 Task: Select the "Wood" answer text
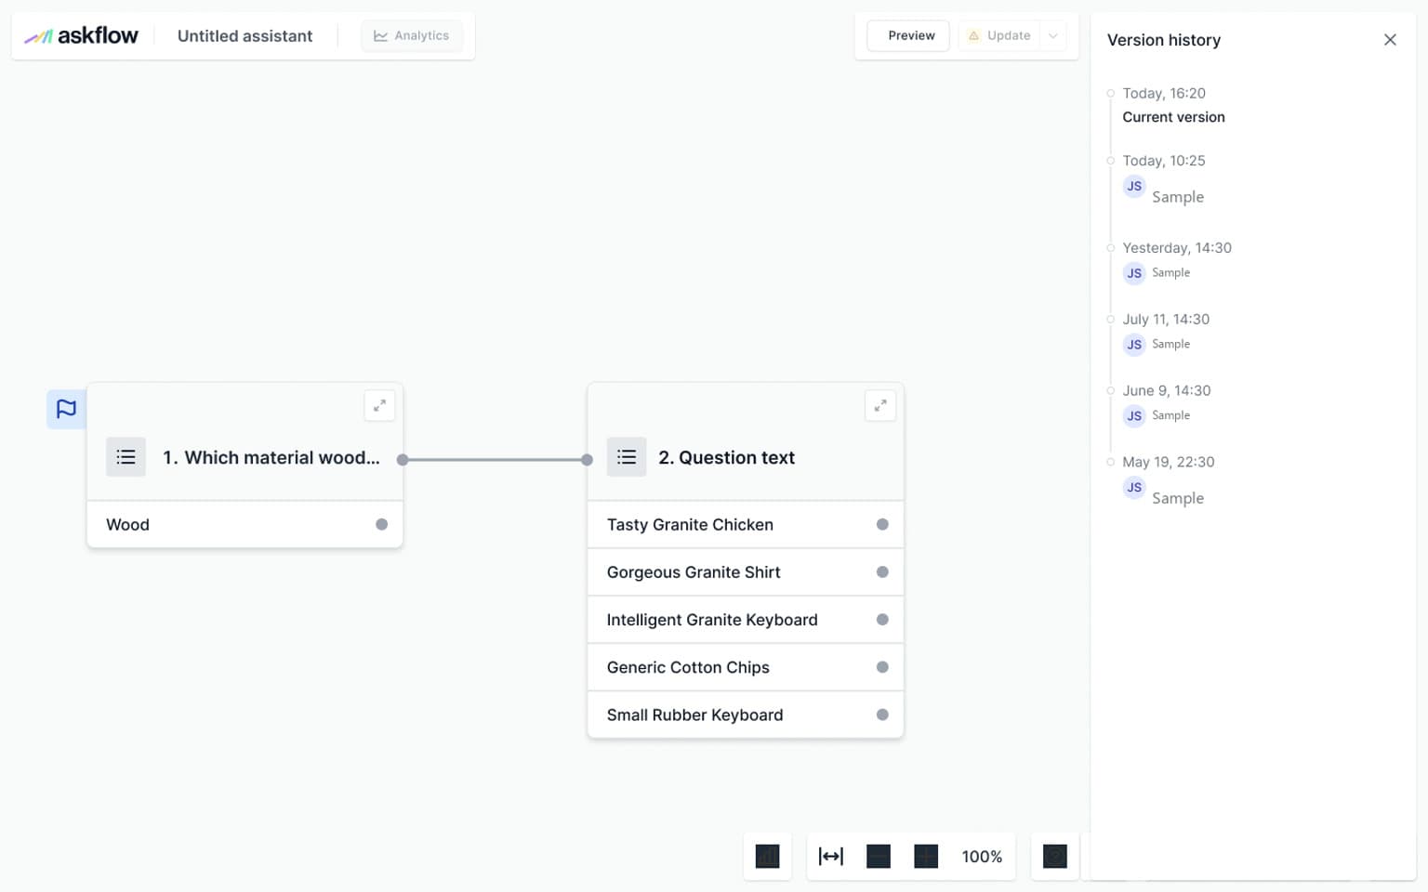click(127, 524)
